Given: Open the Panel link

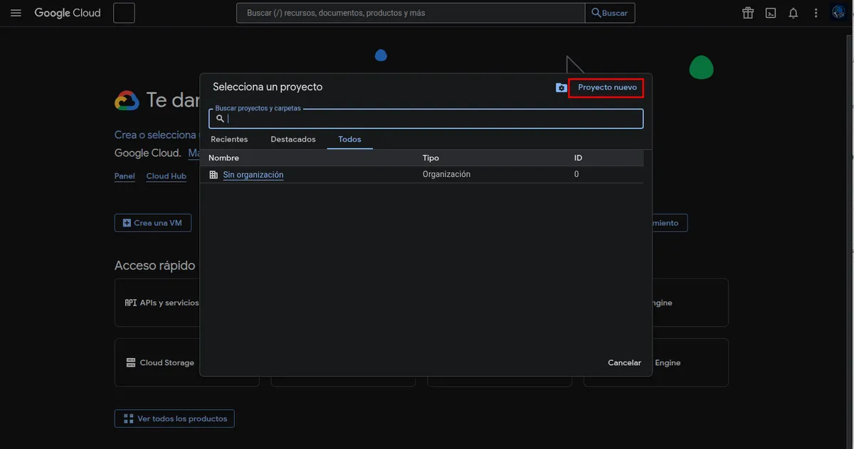Looking at the screenshot, I should tap(125, 176).
